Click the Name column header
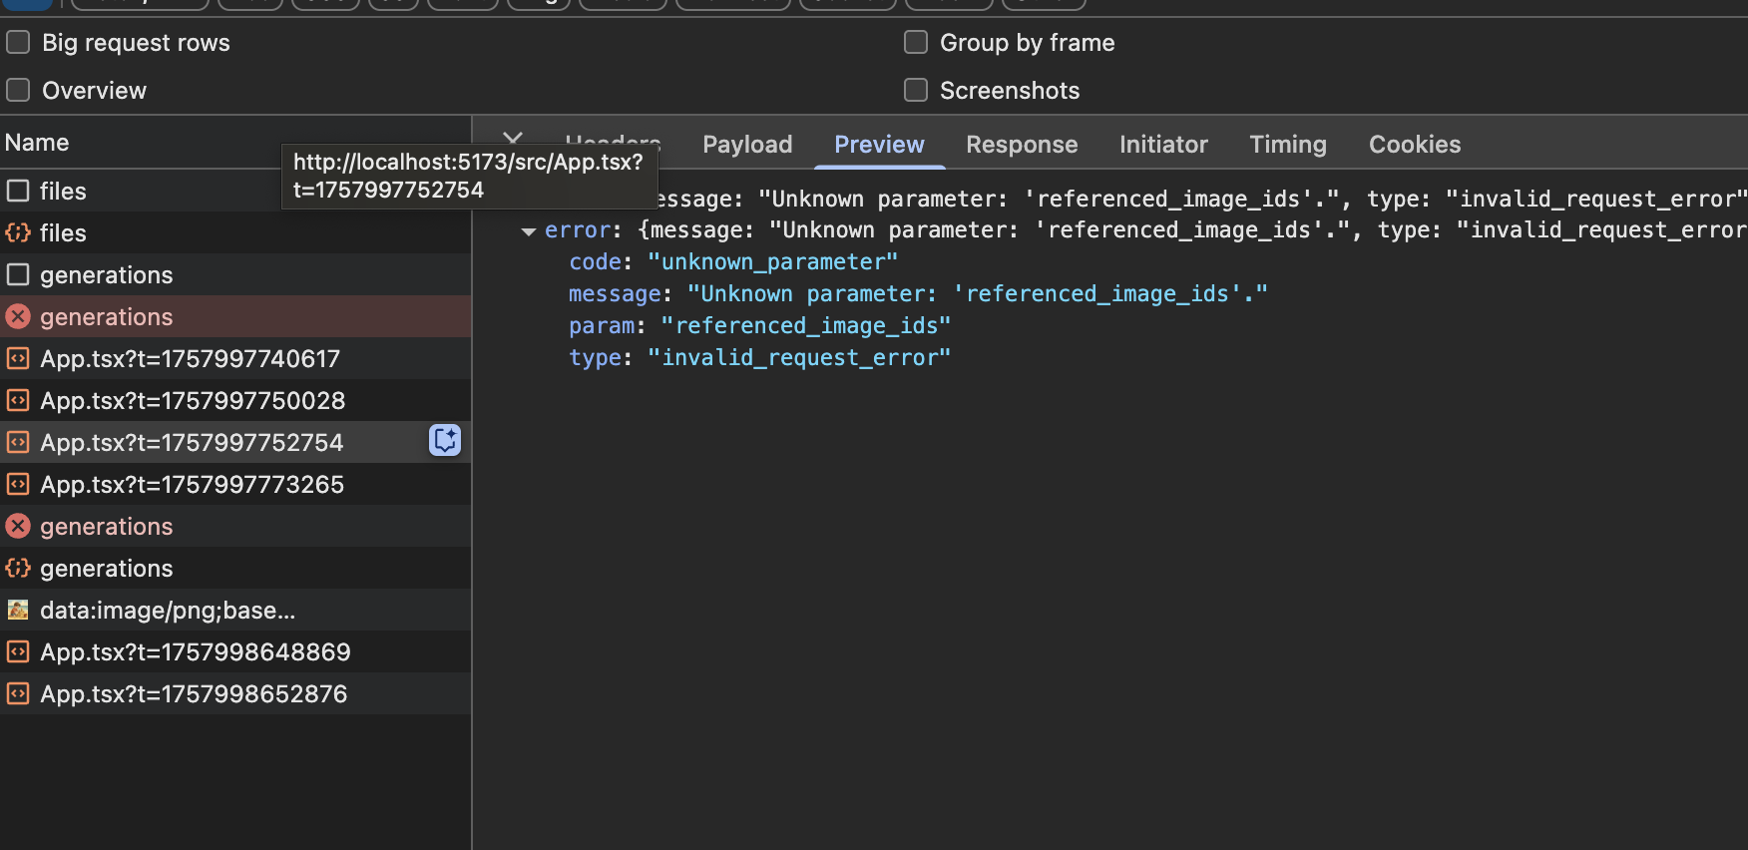This screenshot has width=1748, height=850. (x=37, y=143)
